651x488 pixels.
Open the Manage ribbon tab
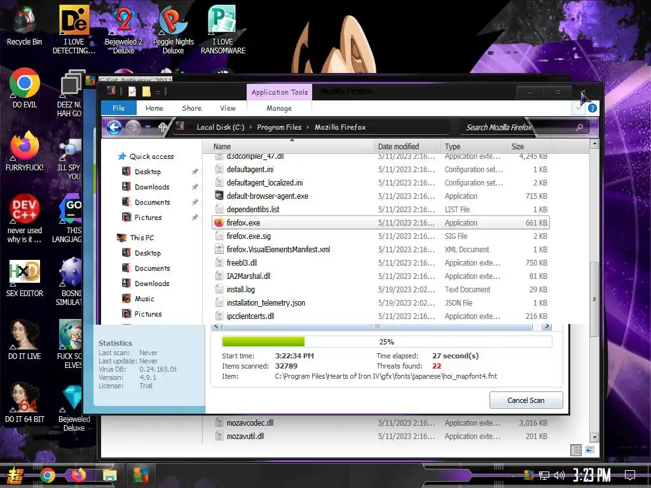[x=279, y=108]
